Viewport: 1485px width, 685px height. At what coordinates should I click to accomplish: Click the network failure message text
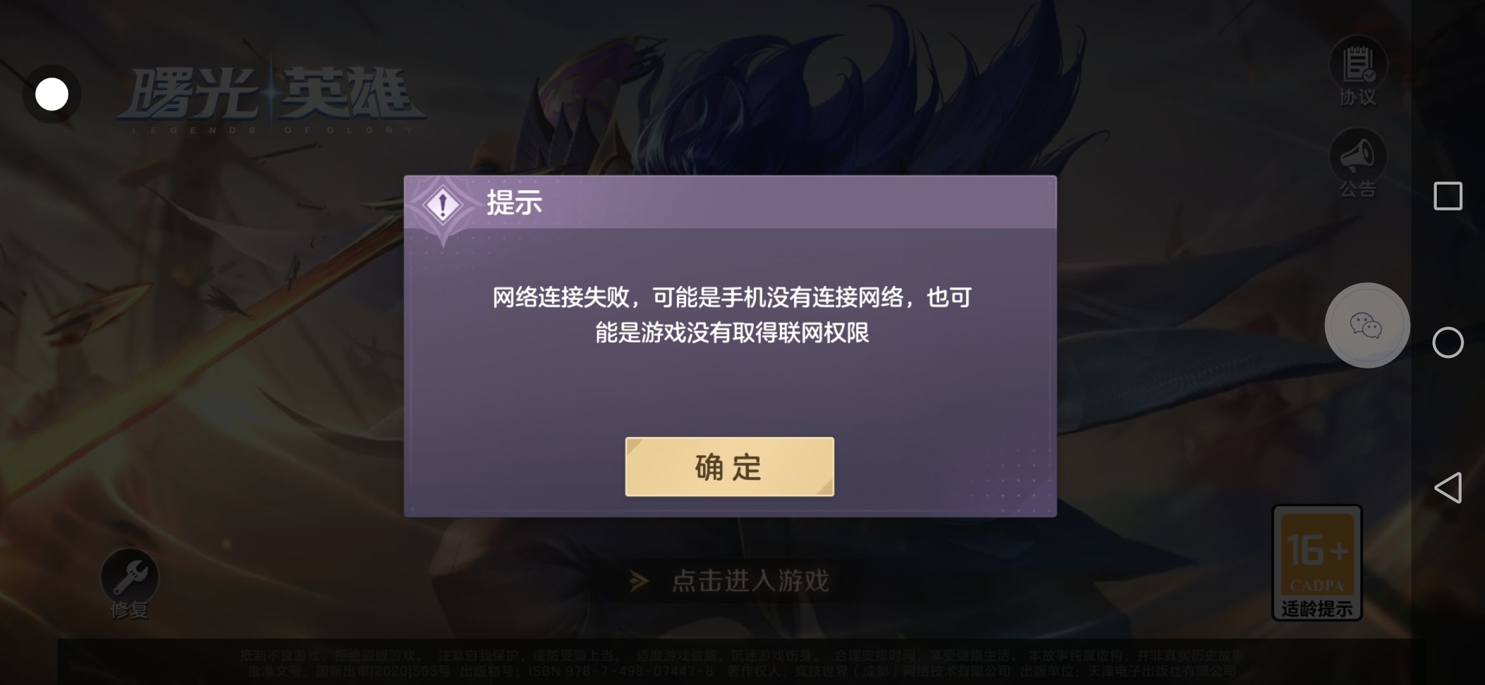tap(732, 315)
